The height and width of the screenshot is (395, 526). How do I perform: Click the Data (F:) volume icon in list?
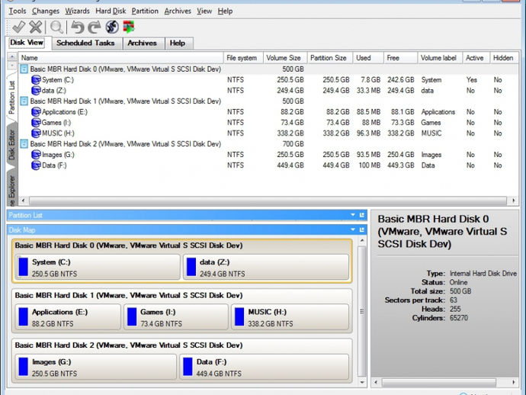(36, 165)
